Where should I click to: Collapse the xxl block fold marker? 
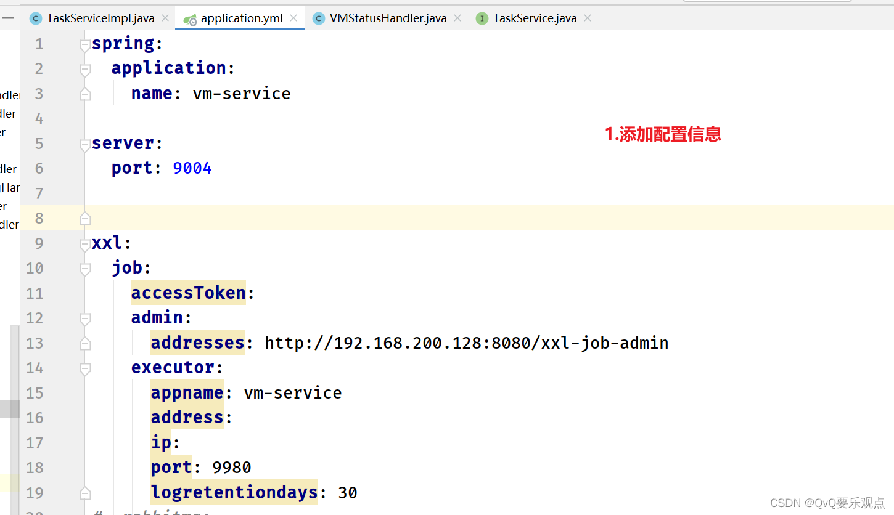point(85,245)
